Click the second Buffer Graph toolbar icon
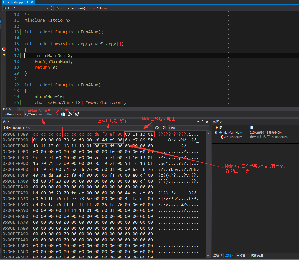This screenshot has width=299, height=260. pos(70,114)
